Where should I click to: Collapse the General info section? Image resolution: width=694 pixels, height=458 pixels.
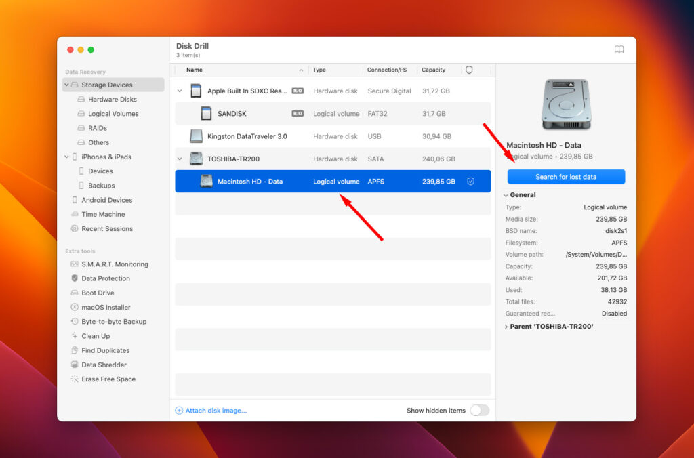[506, 195]
